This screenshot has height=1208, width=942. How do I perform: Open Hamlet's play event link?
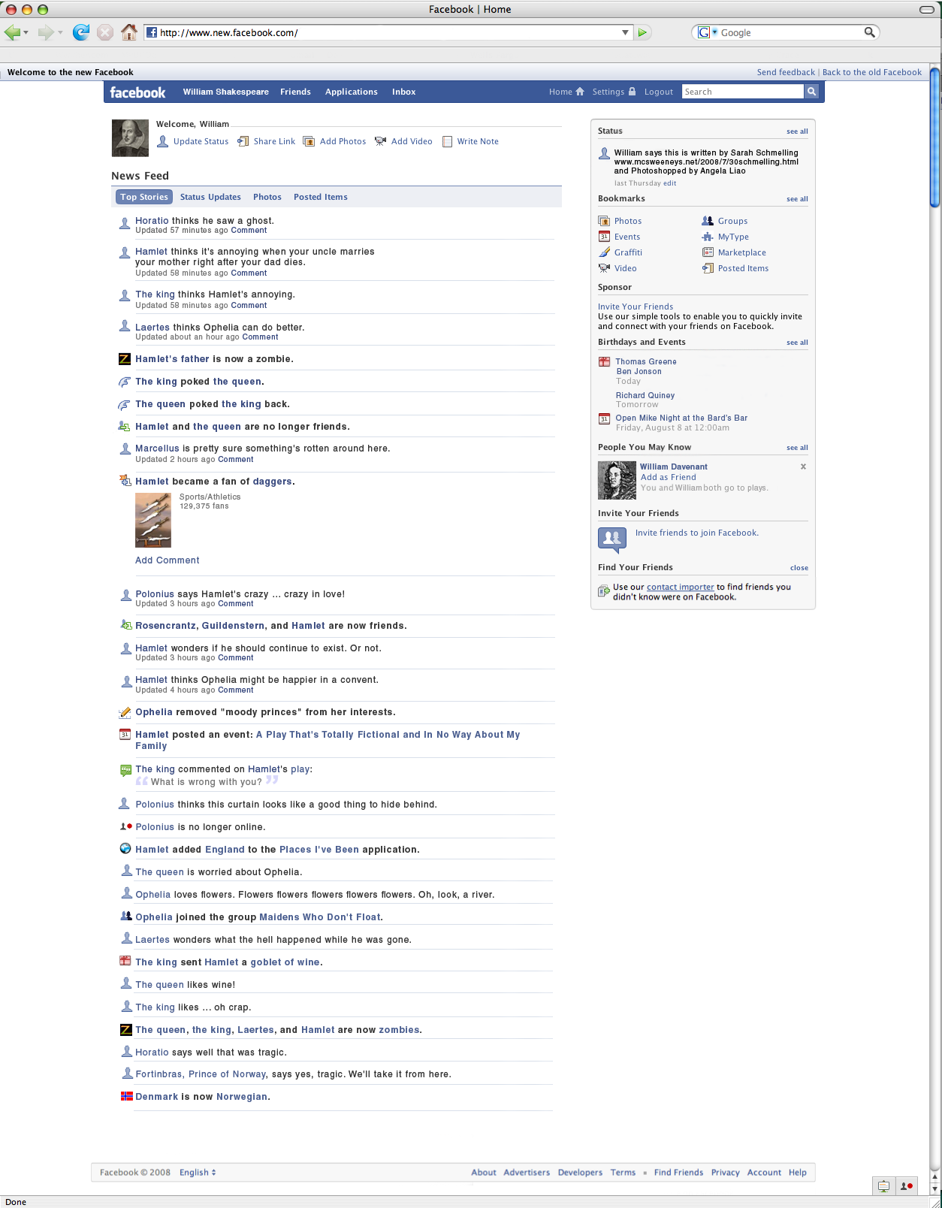(328, 740)
